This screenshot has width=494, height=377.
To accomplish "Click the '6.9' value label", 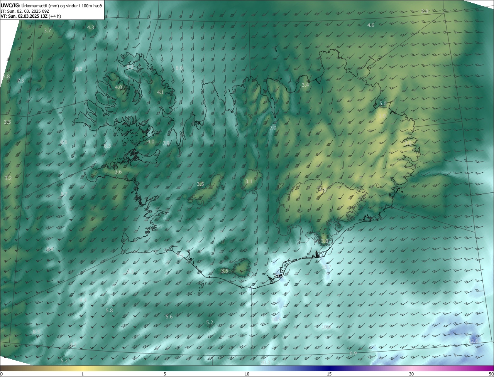I will click(x=353, y=354).
